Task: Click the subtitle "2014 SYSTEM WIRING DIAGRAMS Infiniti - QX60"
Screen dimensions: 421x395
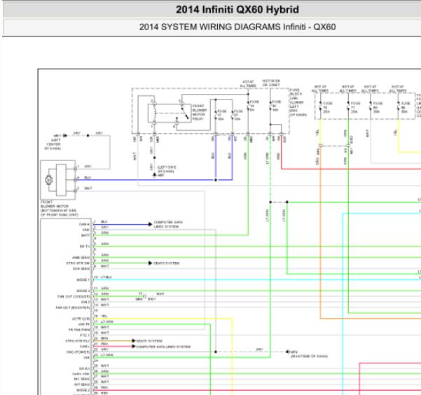Action: [237, 27]
